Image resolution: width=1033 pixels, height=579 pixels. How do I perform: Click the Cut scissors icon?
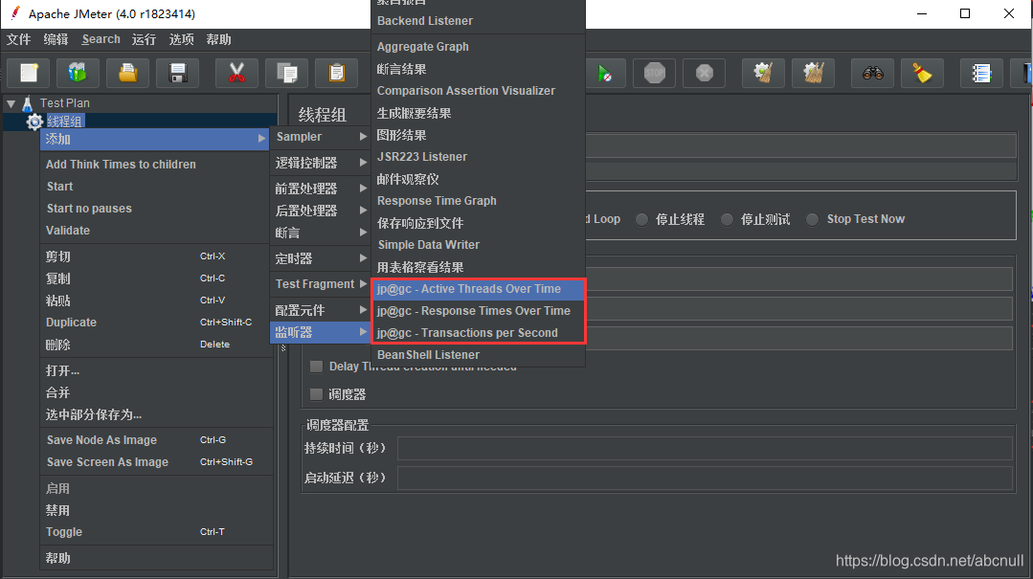[x=236, y=73]
